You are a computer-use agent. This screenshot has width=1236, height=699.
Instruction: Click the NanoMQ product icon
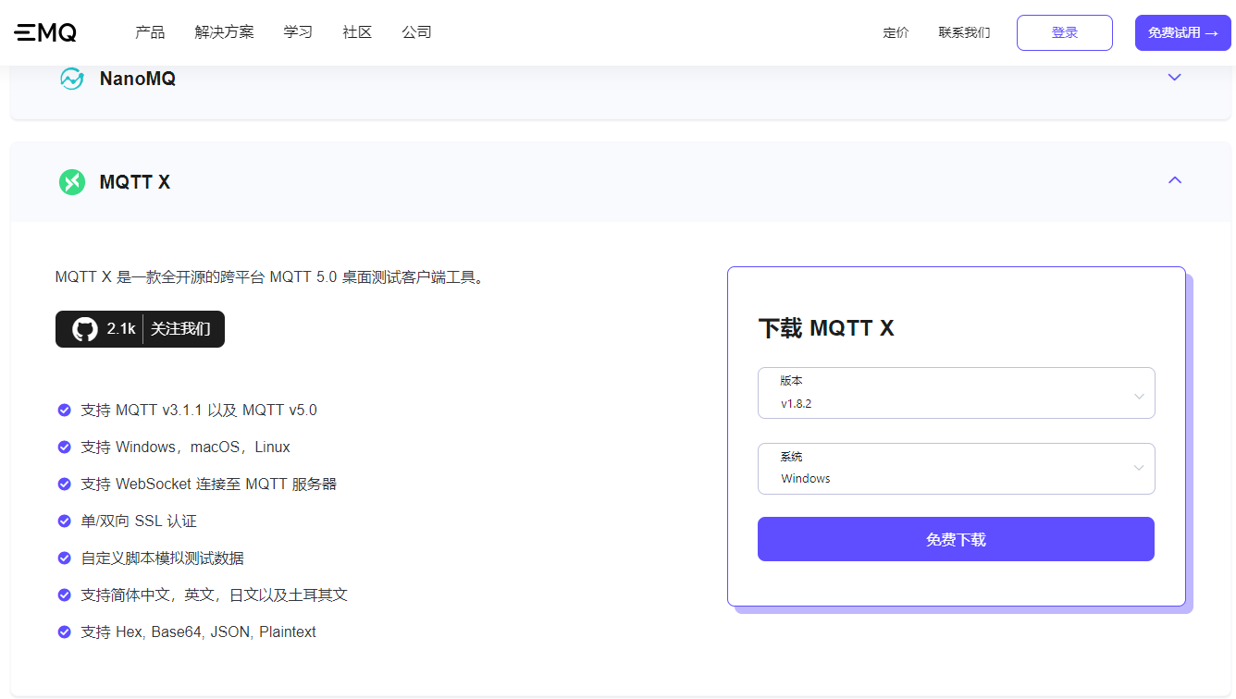coord(72,79)
